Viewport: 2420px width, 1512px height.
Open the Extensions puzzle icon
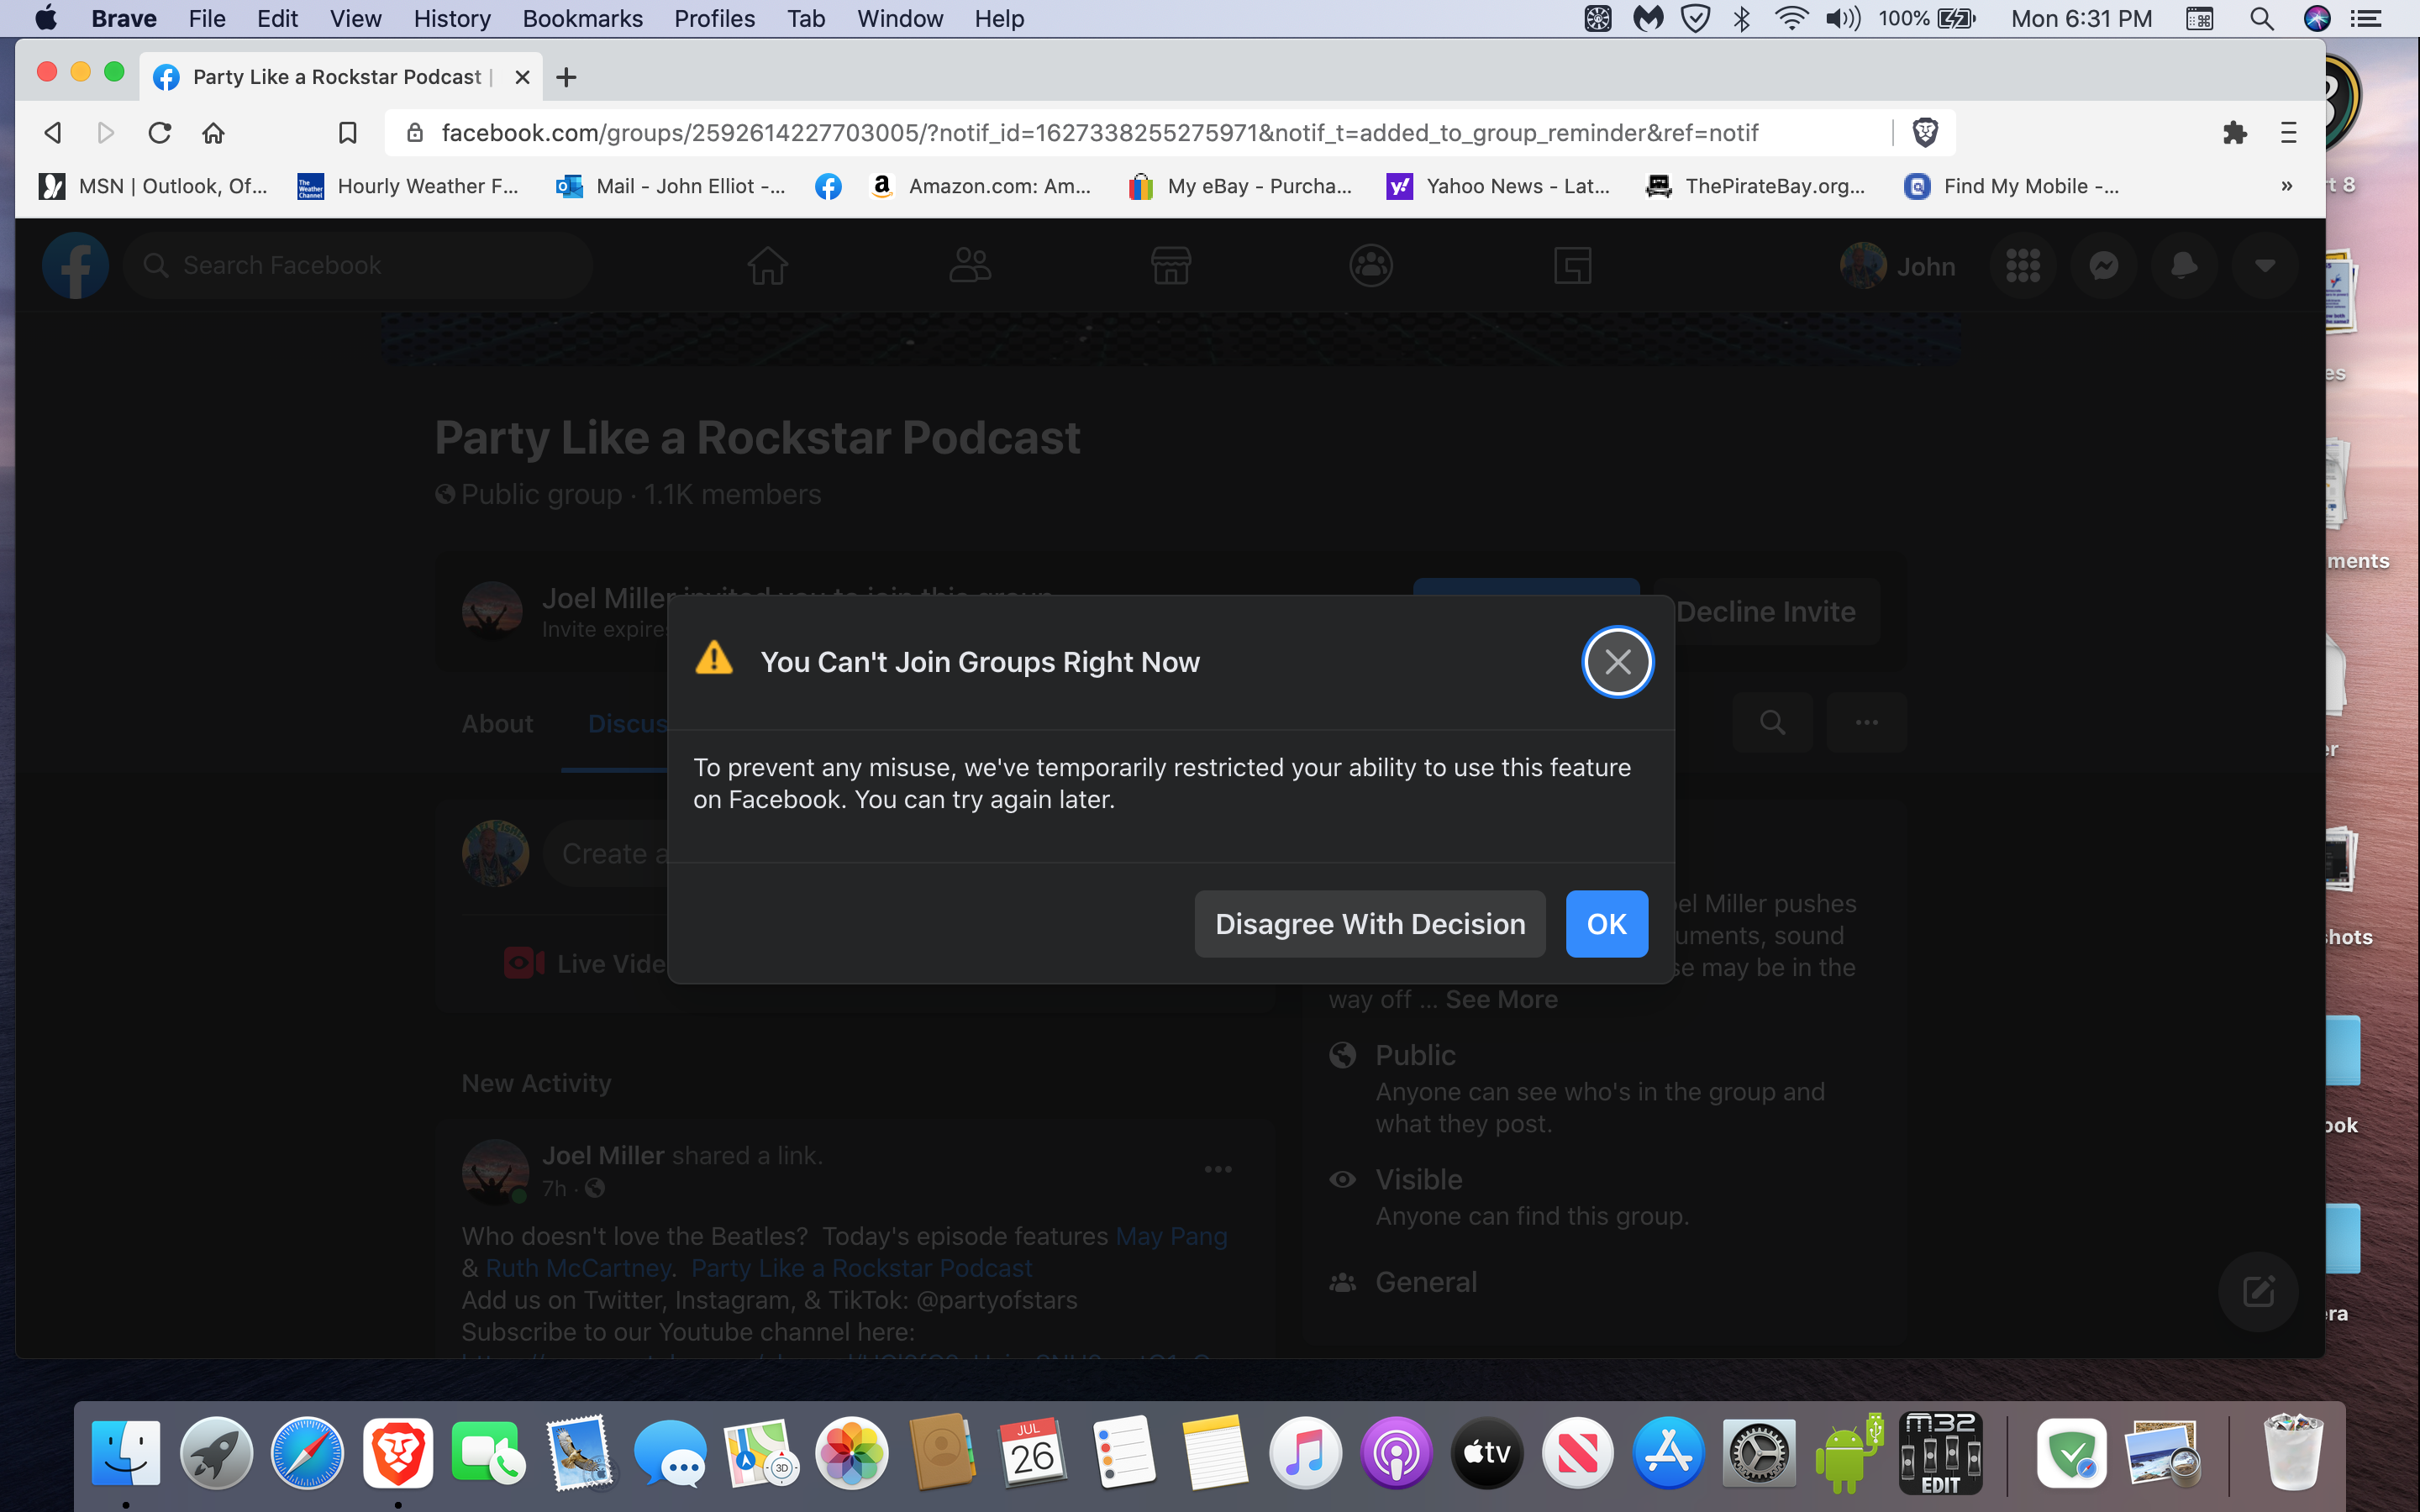point(2234,132)
